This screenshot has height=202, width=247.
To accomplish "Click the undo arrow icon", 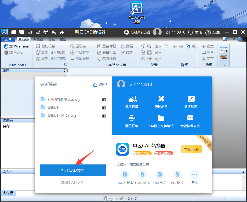I will [54, 32].
